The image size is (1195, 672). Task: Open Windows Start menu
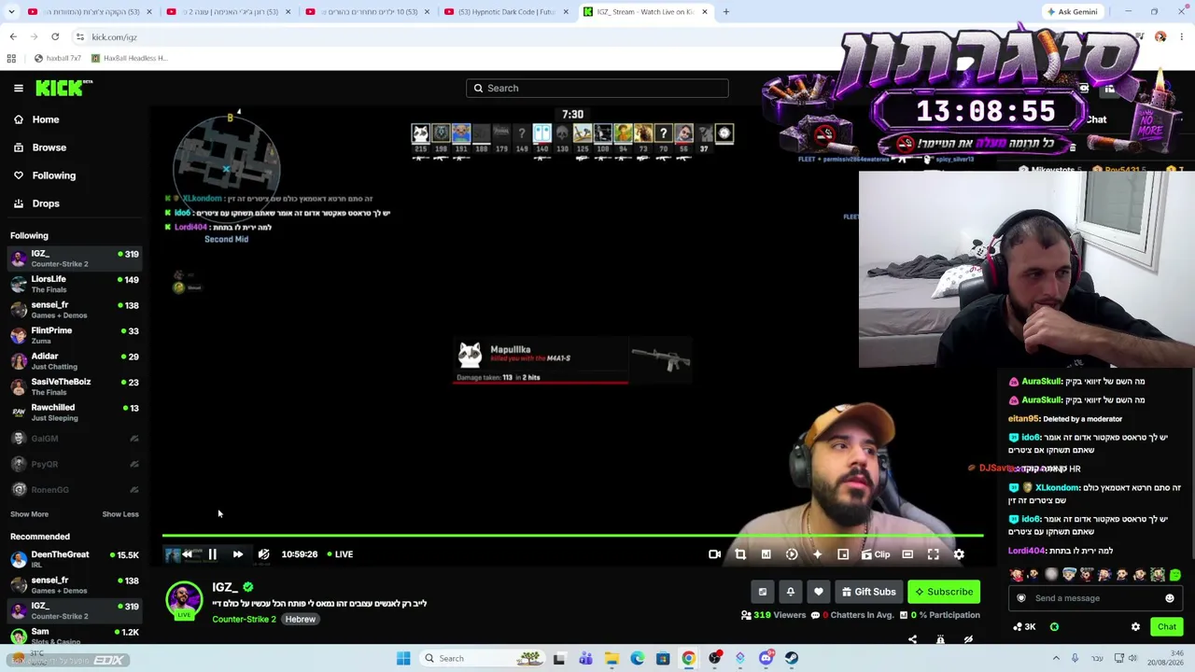coord(403,658)
